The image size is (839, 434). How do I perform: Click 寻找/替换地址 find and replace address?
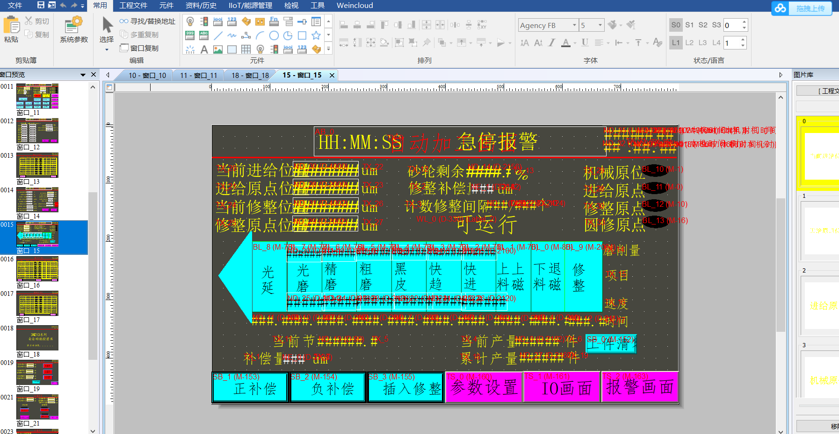click(x=148, y=21)
